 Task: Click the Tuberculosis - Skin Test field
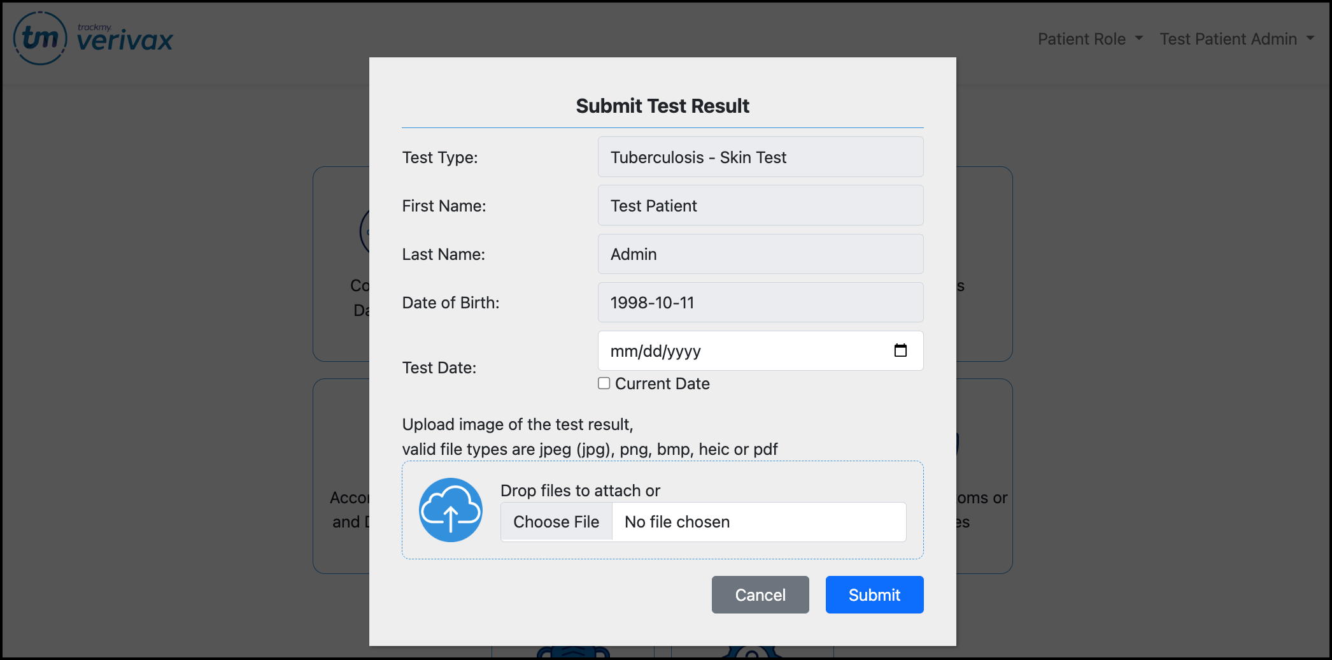tap(760, 157)
